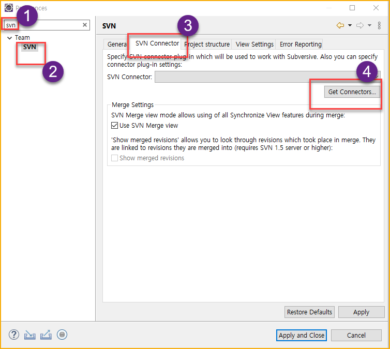Open the Help contents question mark icon
The height and width of the screenshot is (349, 390).
[x=14, y=335]
